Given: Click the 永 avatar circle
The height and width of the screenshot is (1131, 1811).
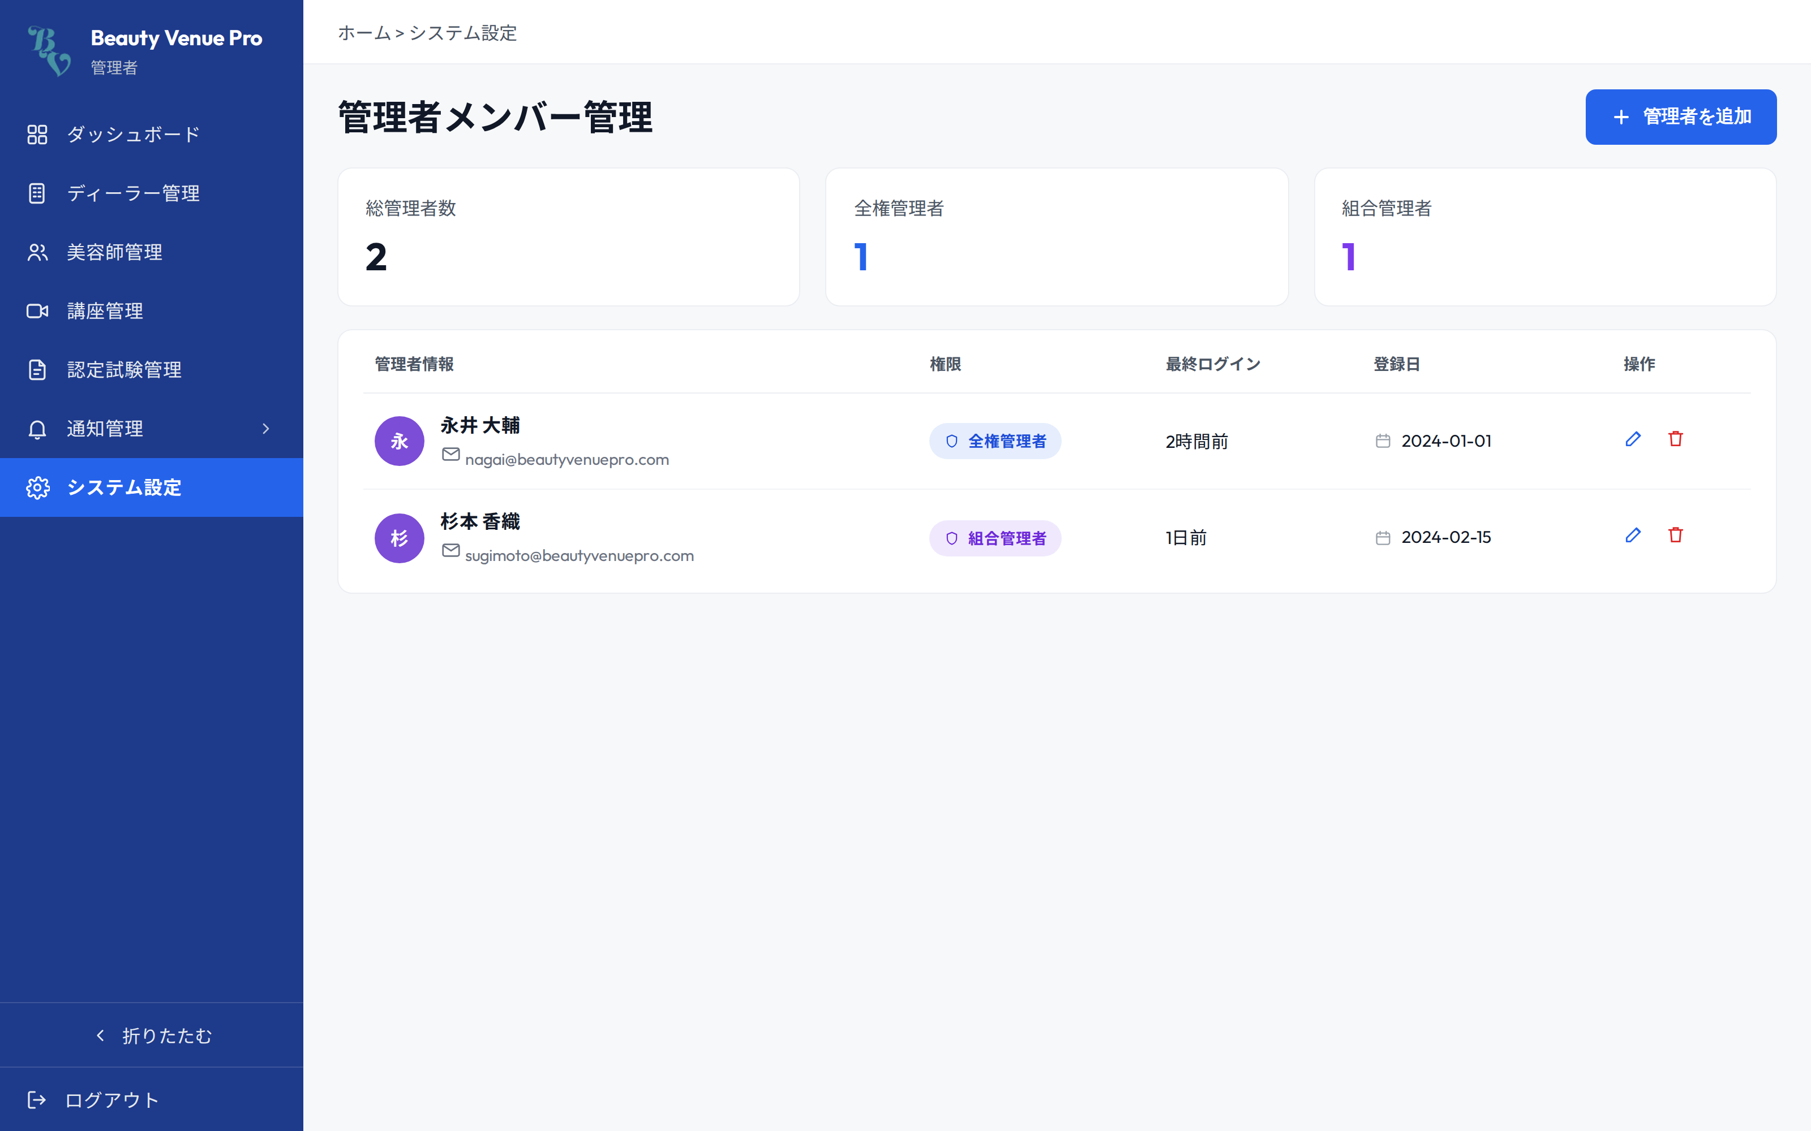Looking at the screenshot, I should coord(400,441).
